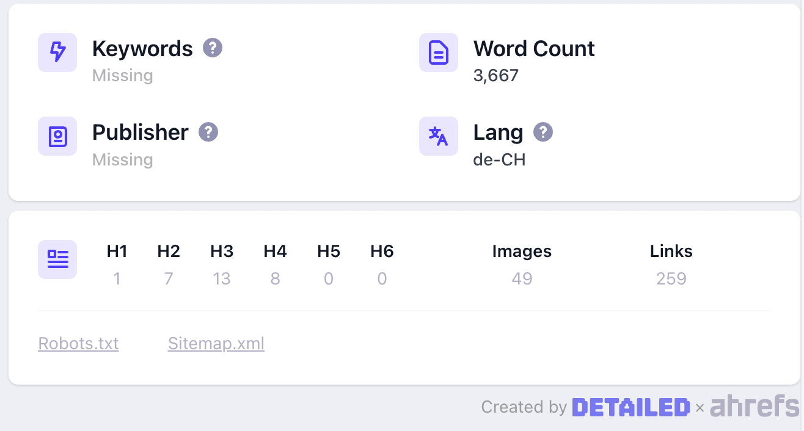The image size is (804, 431).
Task: Click the H4 count of 8
Action: [x=275, y=279]
